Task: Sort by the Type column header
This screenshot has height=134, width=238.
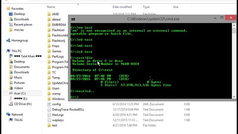Action: (146, 7)
